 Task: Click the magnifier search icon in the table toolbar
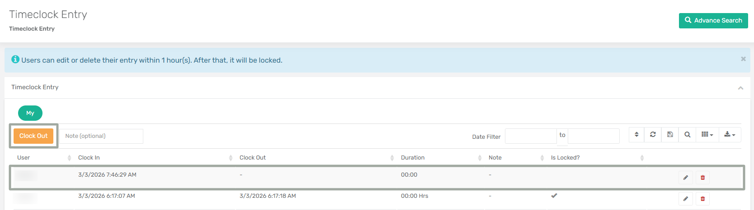pos(687,135)
